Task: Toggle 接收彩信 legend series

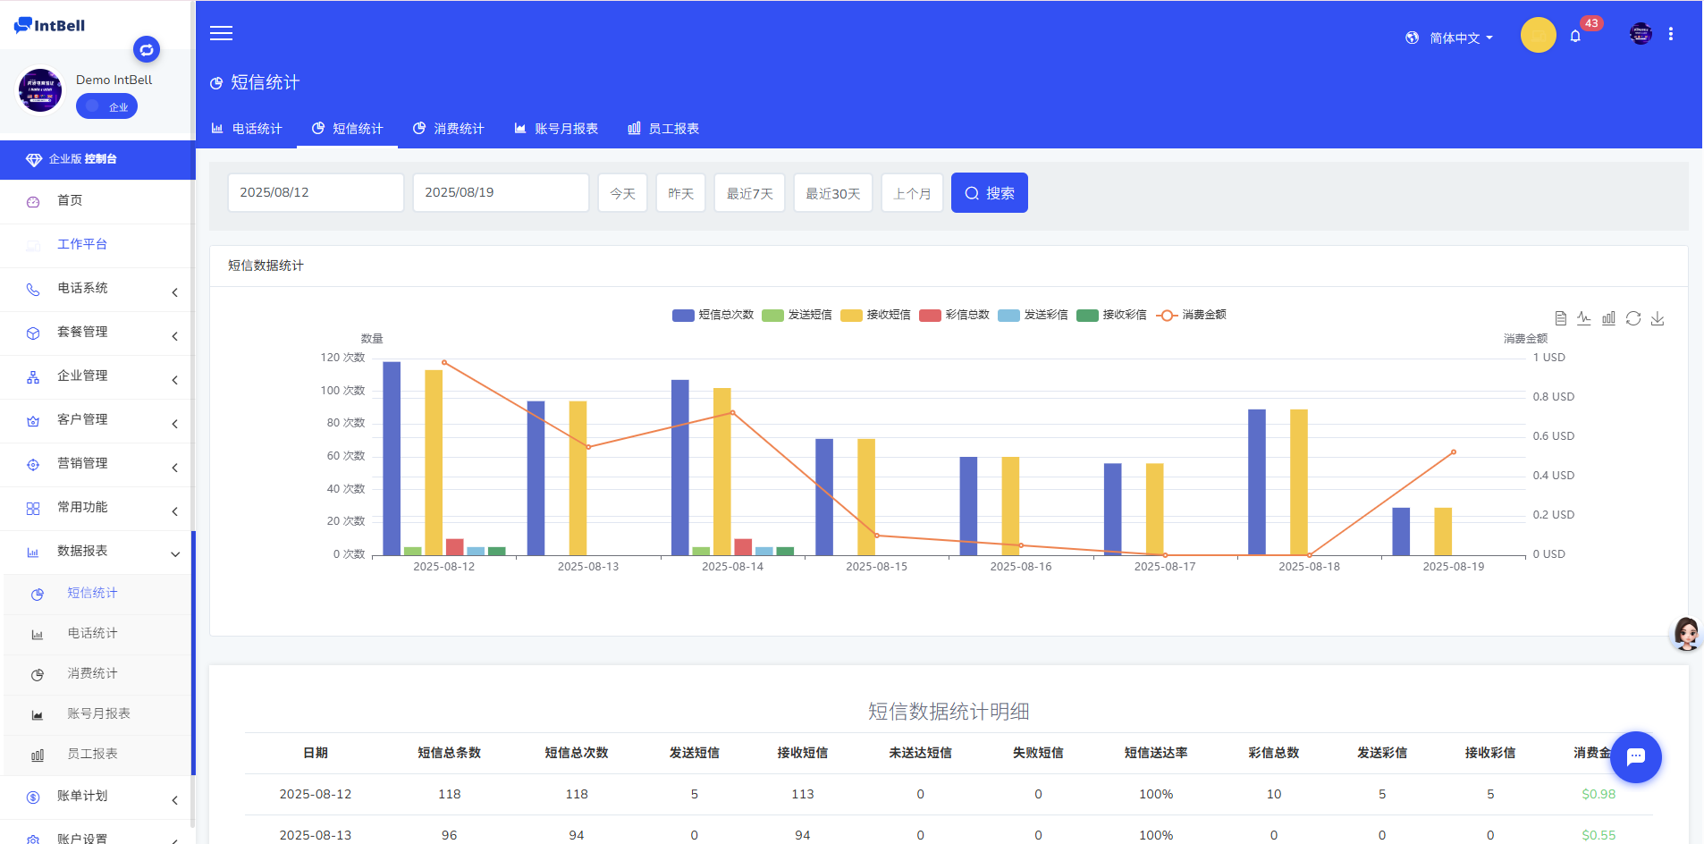Action: click(x=1112, y=315)
